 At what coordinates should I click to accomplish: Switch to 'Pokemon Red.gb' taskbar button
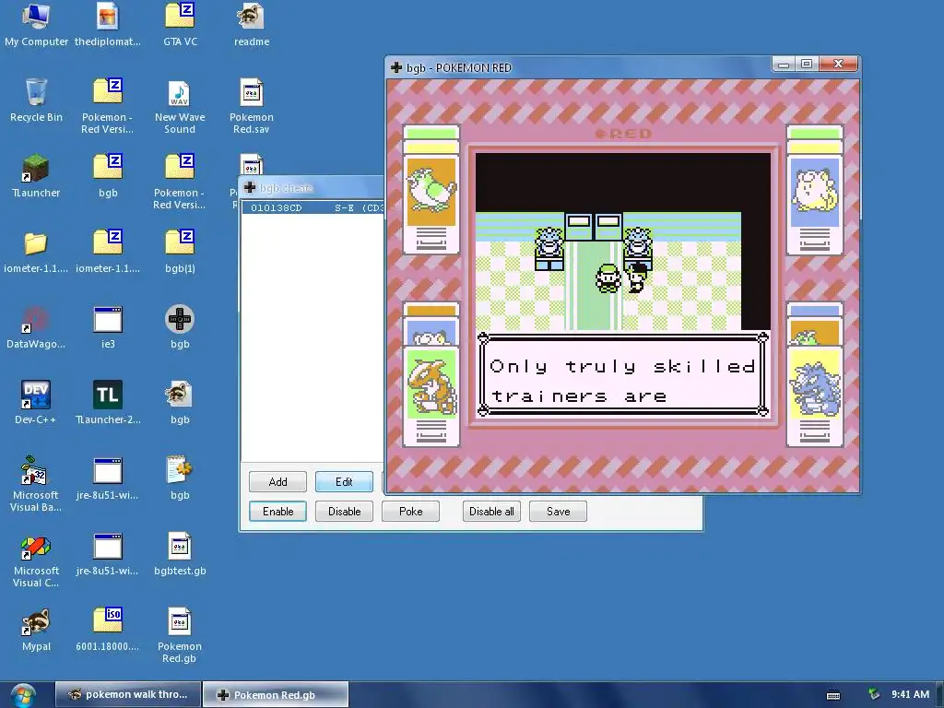tap(275, 694)
